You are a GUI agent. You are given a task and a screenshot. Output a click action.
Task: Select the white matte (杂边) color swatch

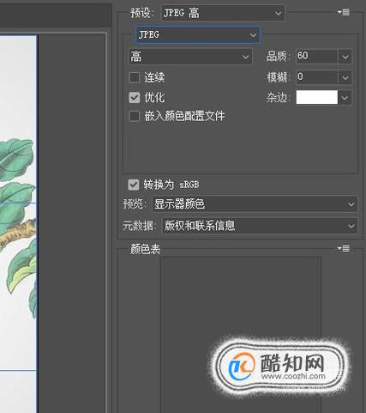(317, 98)
